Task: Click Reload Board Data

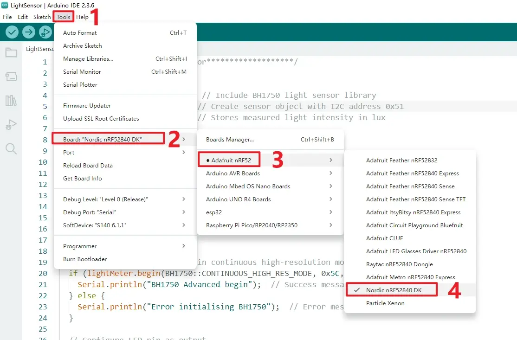Action: (x=125, y=166)
